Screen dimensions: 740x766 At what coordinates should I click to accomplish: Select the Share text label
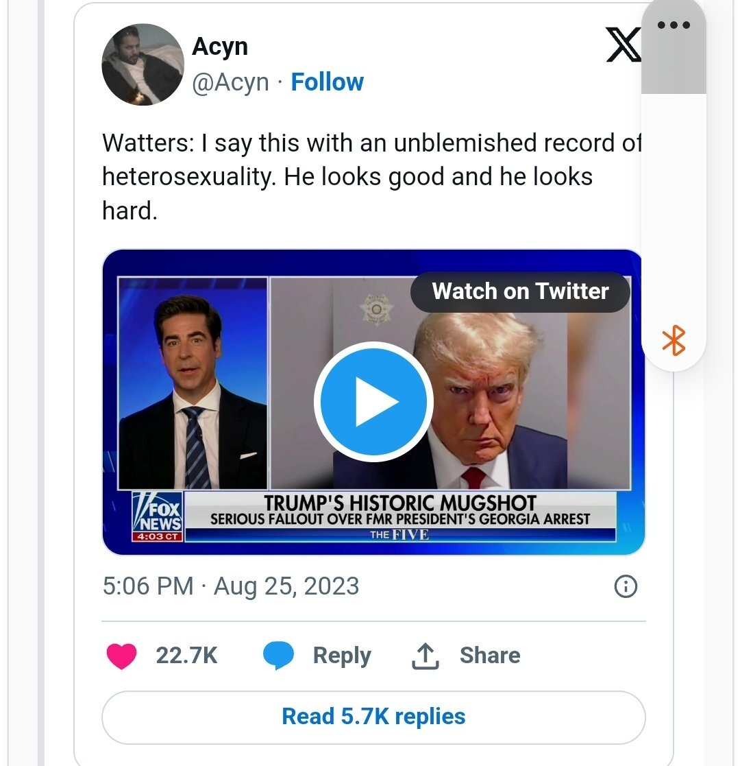489,656
